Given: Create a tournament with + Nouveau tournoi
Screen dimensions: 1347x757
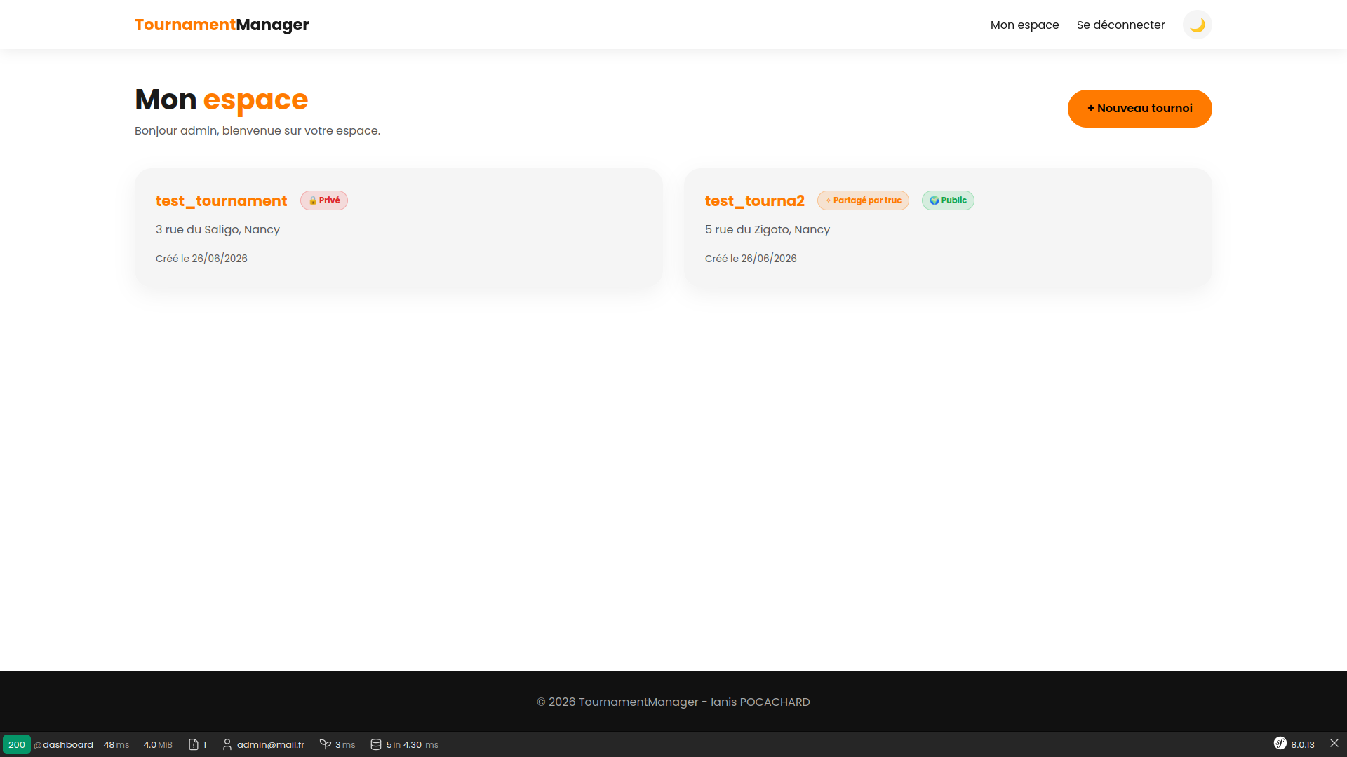Looking at the screenshot, I should [x=1139, y=109].
